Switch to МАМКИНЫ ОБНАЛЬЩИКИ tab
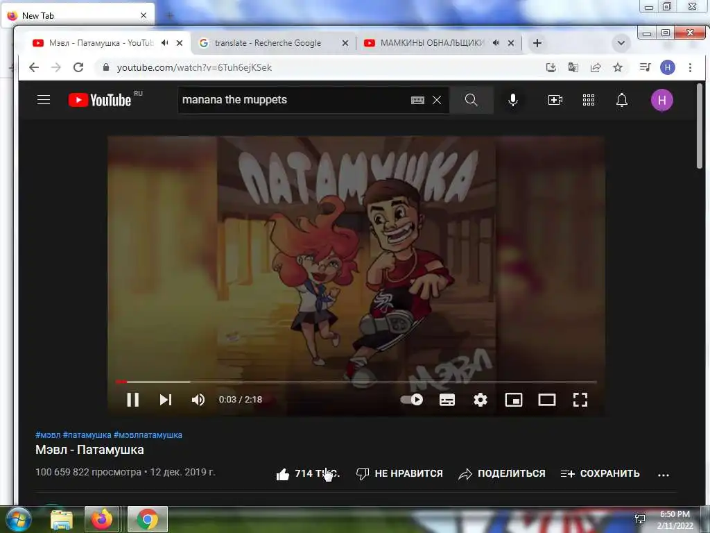The width and height of the screenshot is (710, 533). (x=433, y=43)
